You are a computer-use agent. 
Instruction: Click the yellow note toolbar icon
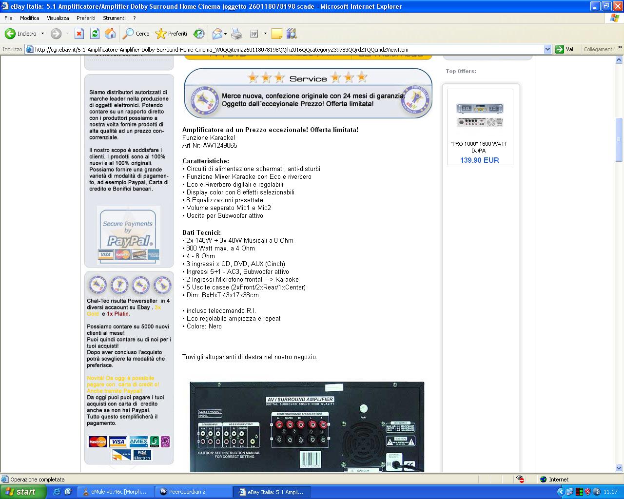click(x=277, y=34)
